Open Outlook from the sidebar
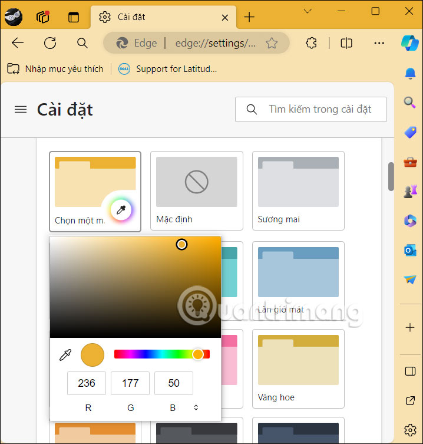 pos(410,251)
